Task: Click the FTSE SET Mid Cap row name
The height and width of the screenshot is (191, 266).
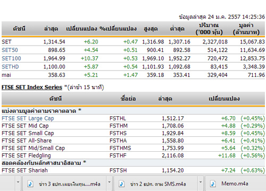Action: coord(25,126)
